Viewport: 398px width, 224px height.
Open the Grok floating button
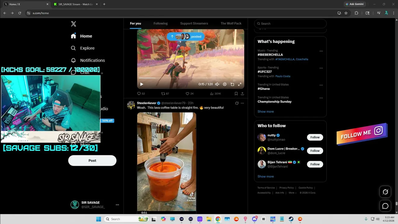(x=385, y=192)
